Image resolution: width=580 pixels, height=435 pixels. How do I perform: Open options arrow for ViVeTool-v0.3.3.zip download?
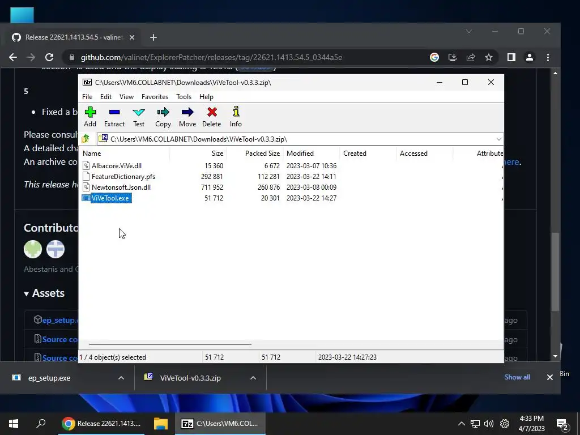[x=253, y=378]
